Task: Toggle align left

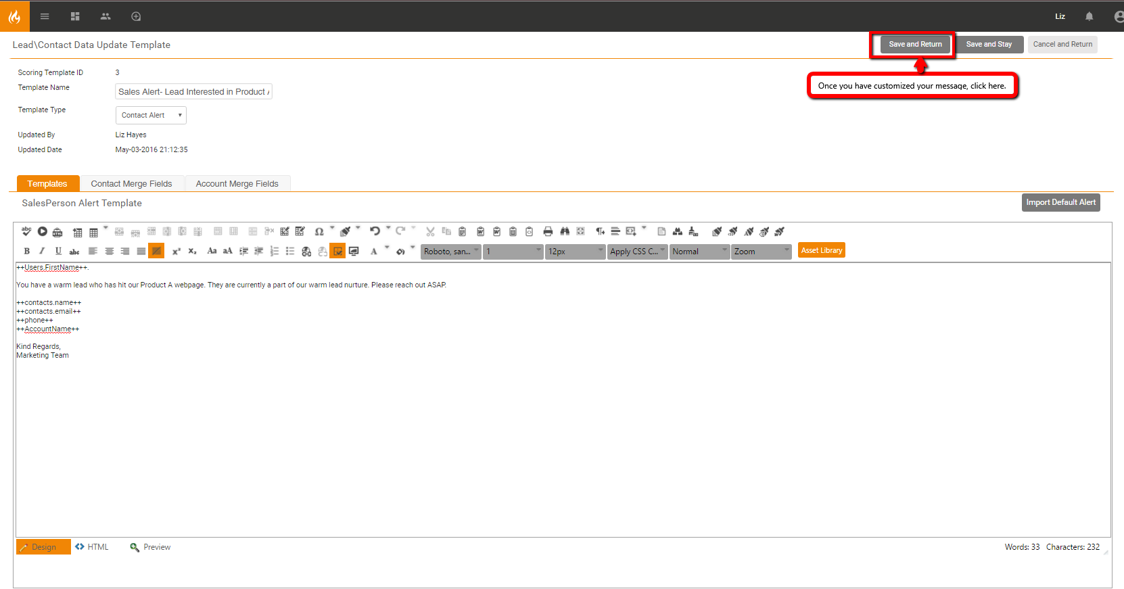Action: 93,251
